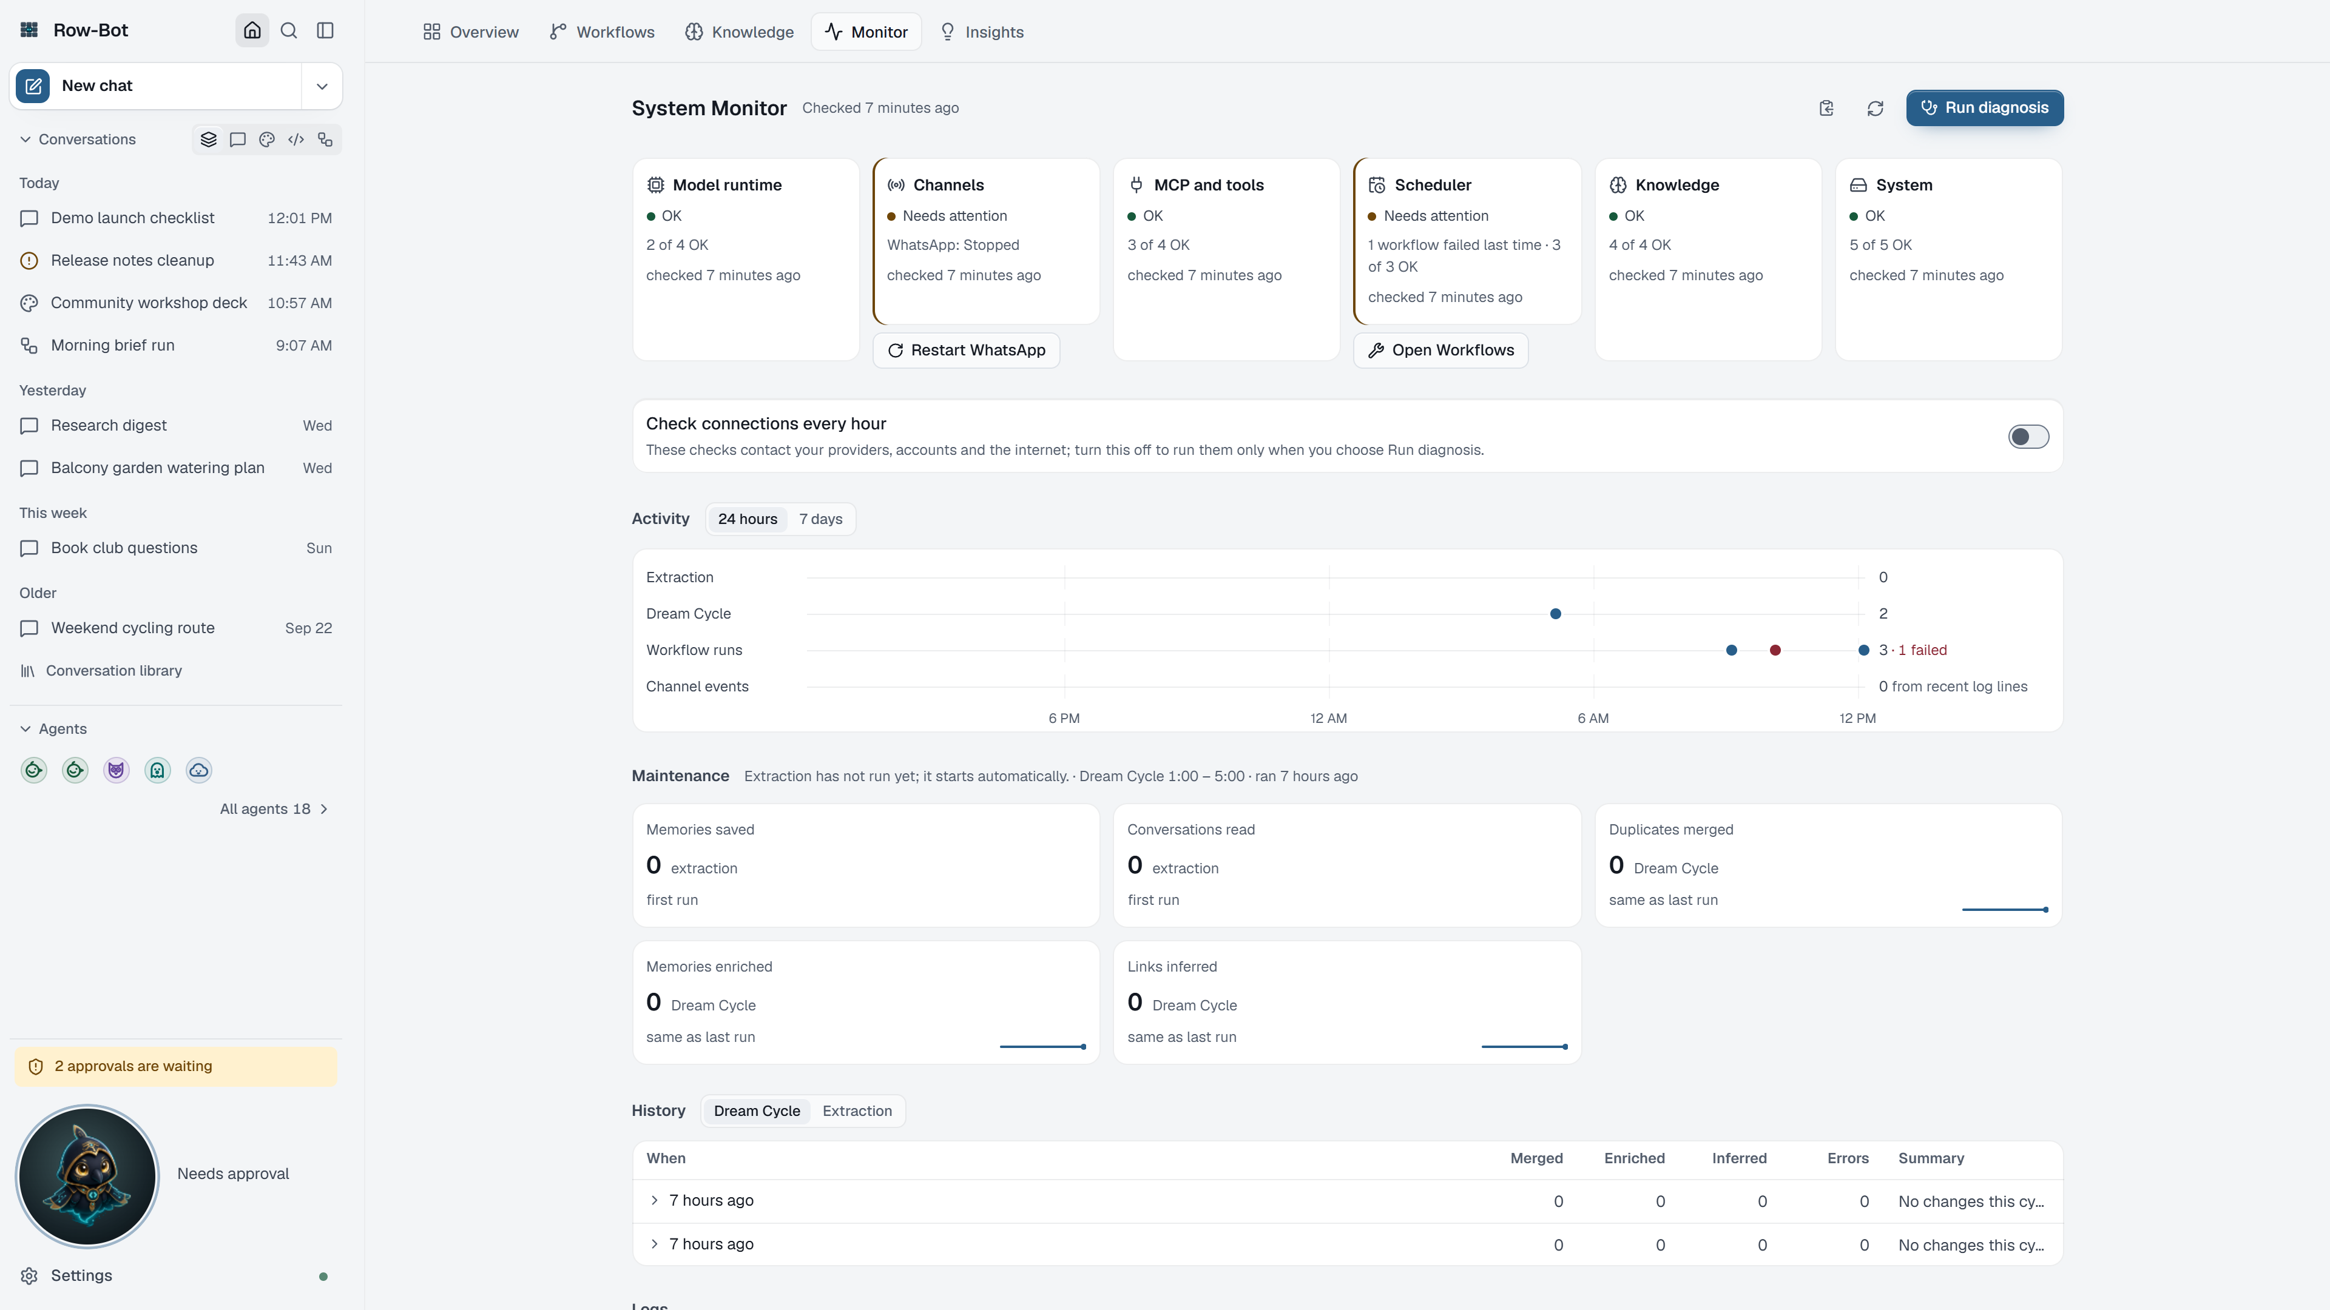
Task: Open Release notes cleanup conversation
Action: click(x=175, y=260)
